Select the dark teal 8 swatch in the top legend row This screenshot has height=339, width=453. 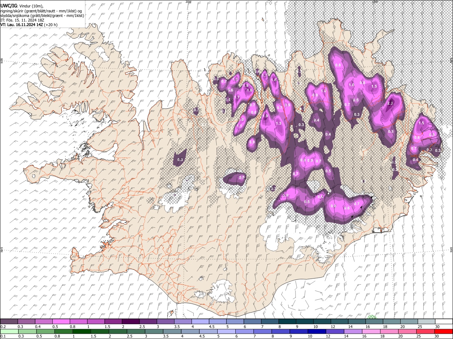[287, 322]
